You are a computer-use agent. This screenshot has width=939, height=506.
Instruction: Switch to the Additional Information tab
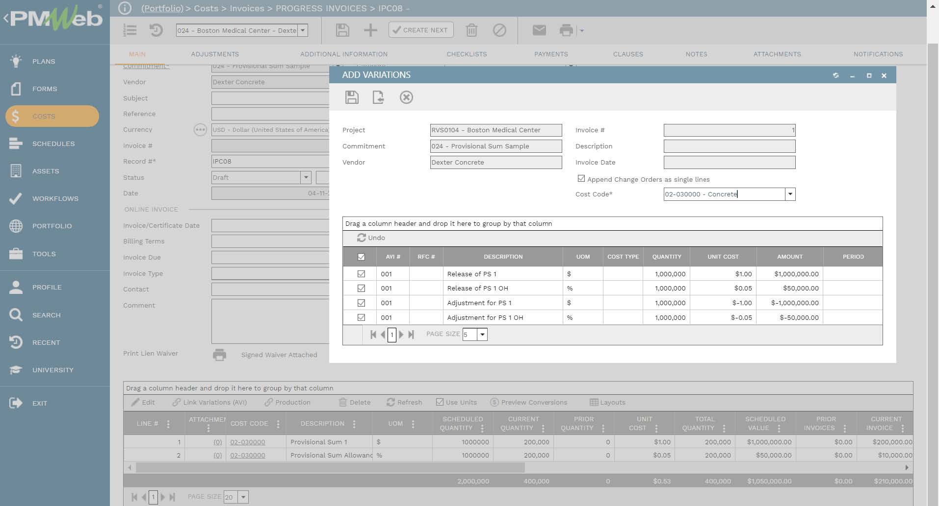click(344, 54)
